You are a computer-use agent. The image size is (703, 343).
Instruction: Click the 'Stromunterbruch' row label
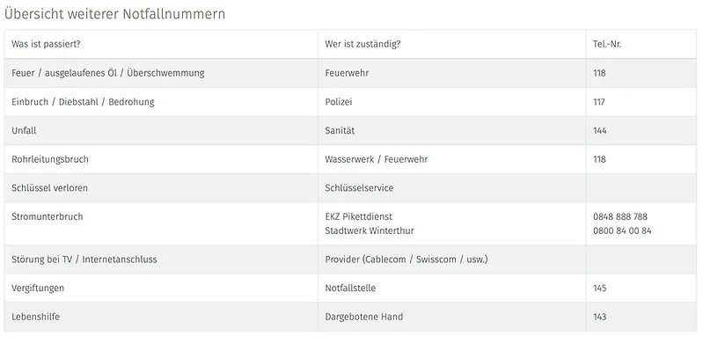[x=48, y=216]
